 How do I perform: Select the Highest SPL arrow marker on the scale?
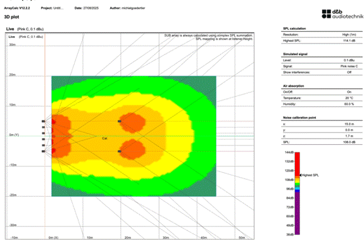point(301,175)
